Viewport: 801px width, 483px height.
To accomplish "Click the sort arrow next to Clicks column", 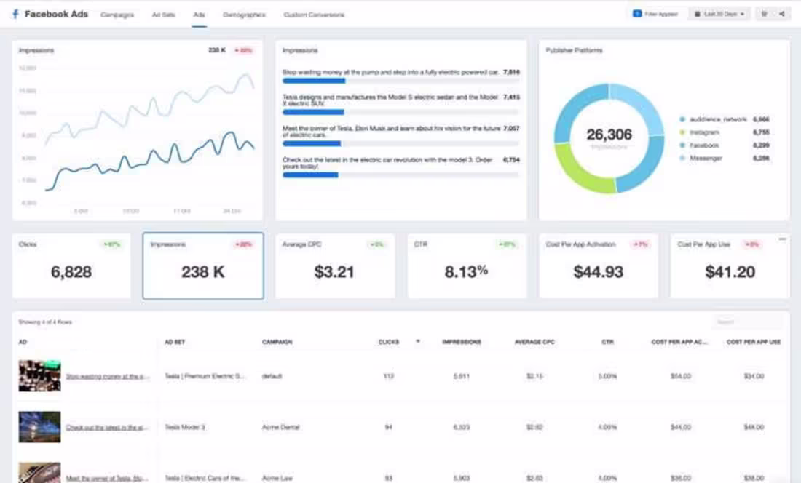I will pos(418,341).
